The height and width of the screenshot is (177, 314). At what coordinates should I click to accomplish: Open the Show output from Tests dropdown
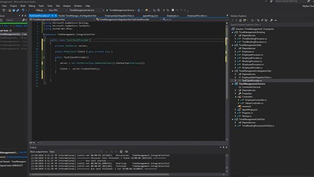76,152
